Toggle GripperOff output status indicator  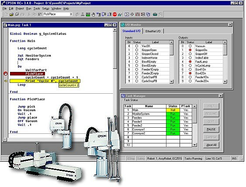coord(190,54)
